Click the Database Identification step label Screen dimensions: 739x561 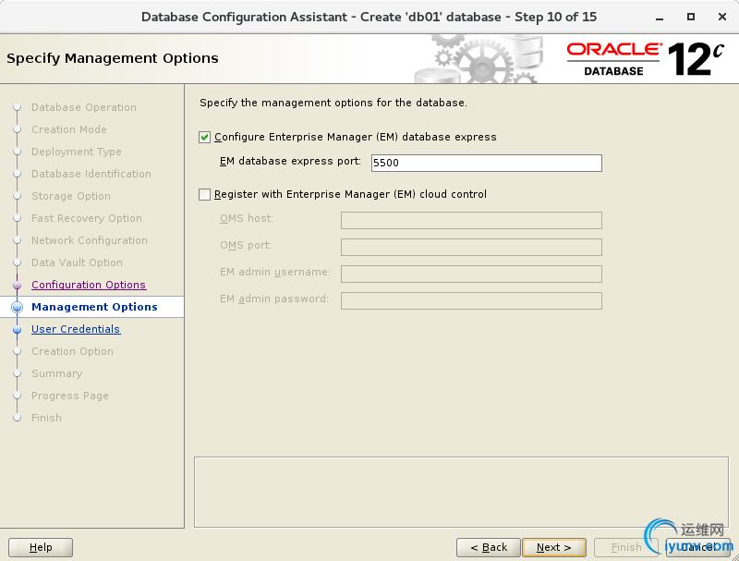coord(91,174)
